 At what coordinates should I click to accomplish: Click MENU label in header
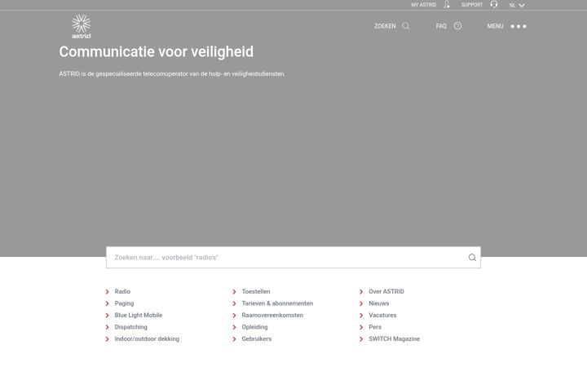[x=495, y=26]
